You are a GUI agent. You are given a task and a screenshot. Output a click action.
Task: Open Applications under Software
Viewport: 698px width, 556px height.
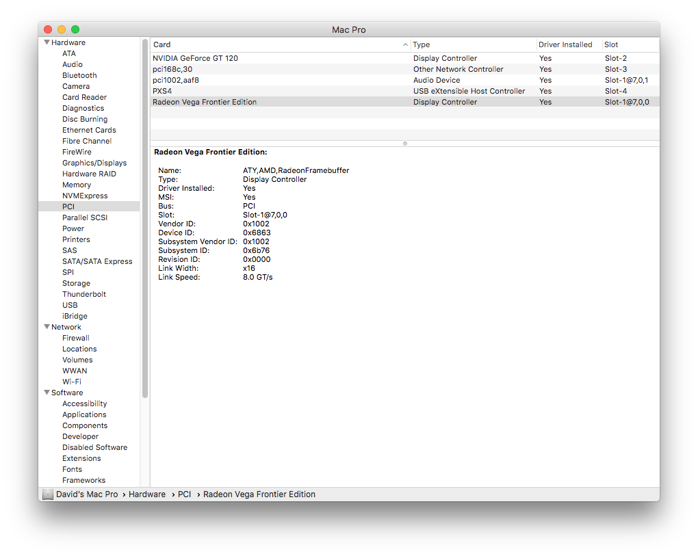[x=84, y=414]
